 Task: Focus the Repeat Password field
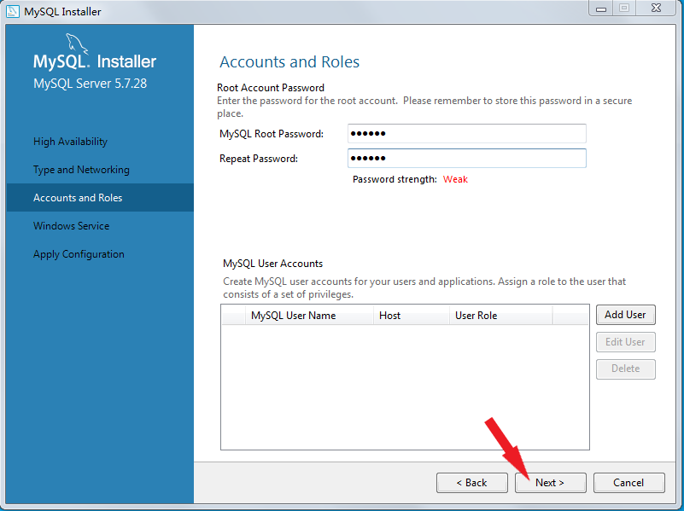tap(467, 158)
